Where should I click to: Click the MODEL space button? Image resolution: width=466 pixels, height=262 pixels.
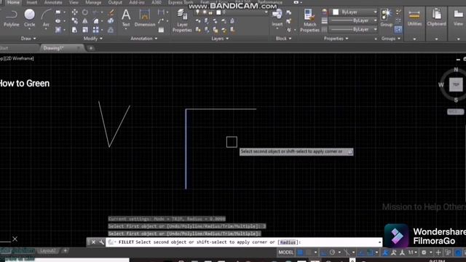click(x=285, y=253)
